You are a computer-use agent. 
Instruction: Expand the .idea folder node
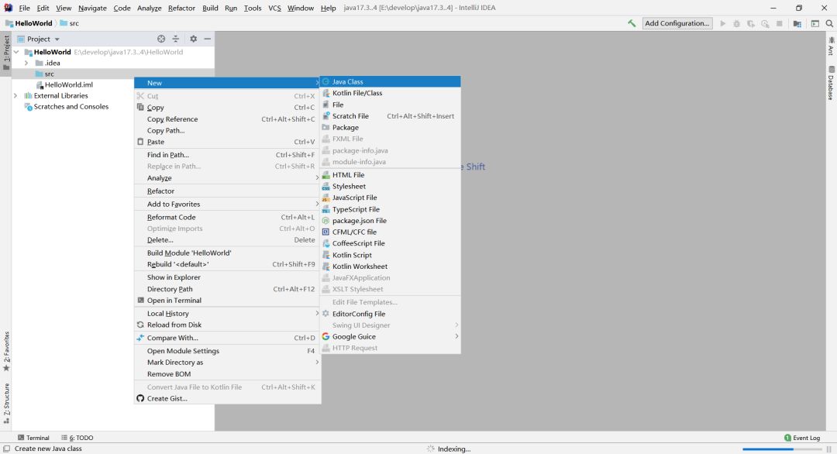(x=26, y=63)
